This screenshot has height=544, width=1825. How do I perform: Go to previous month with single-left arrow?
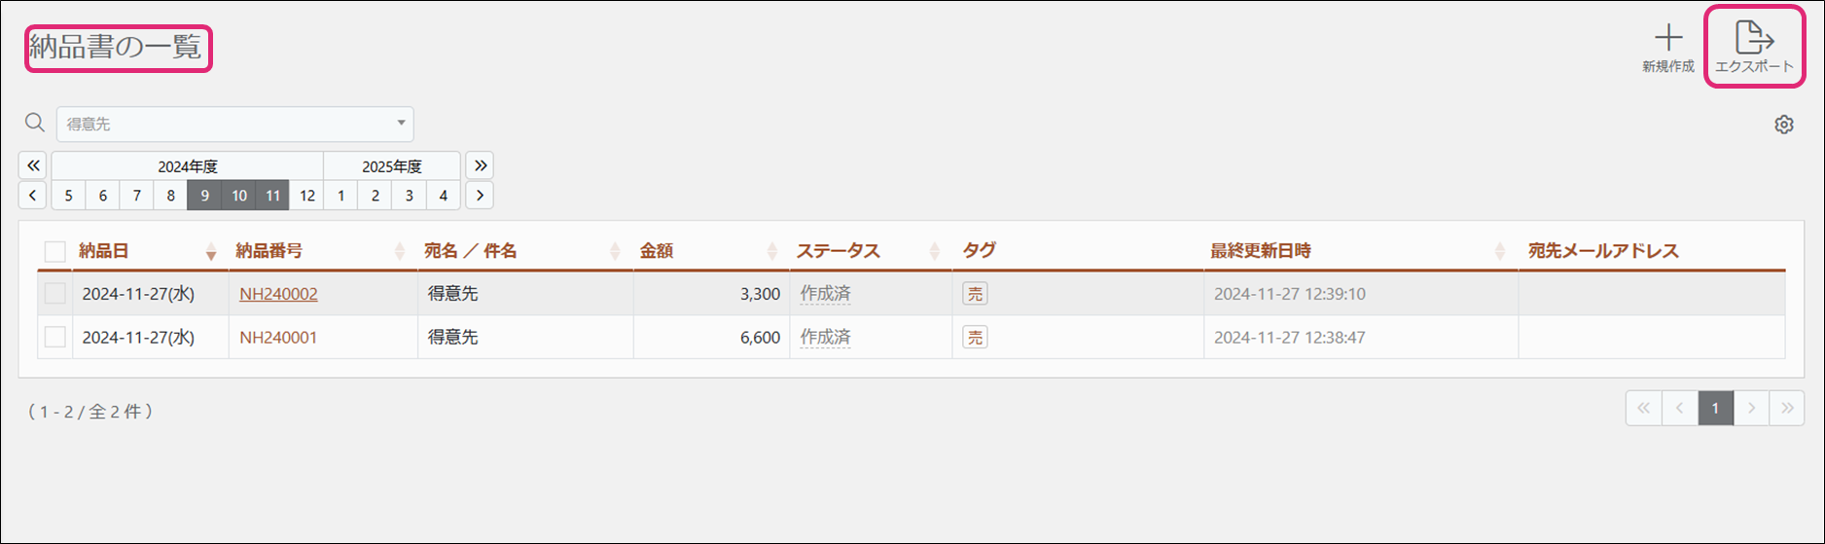point(33,195)
